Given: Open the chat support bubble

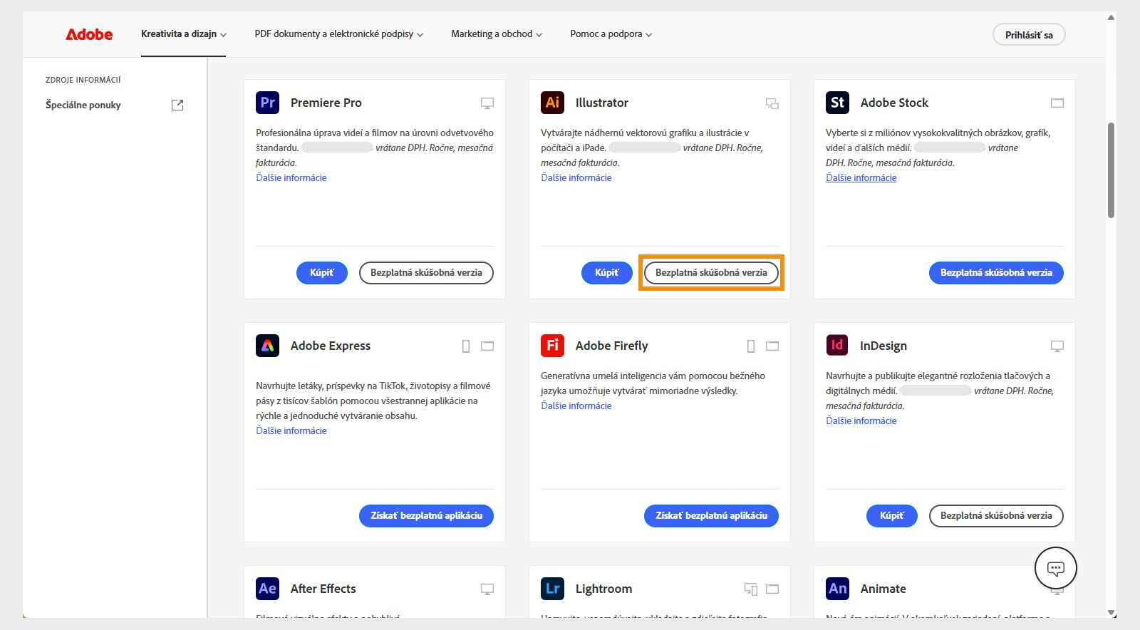Looking at the screenshot, I should click(x=1055, y=568).
